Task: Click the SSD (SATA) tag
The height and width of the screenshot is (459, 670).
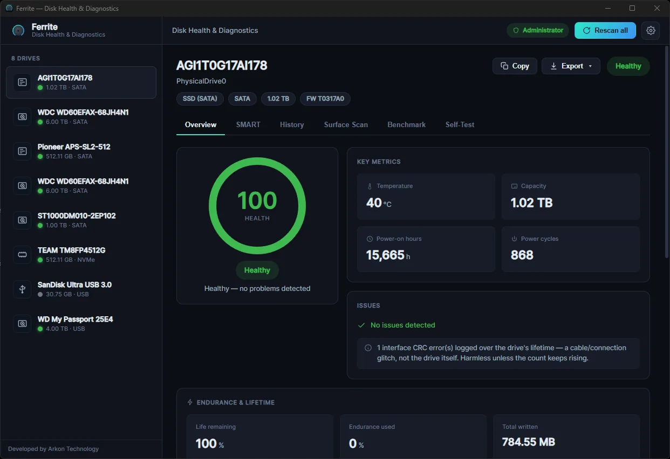Action: coord(200,99)
